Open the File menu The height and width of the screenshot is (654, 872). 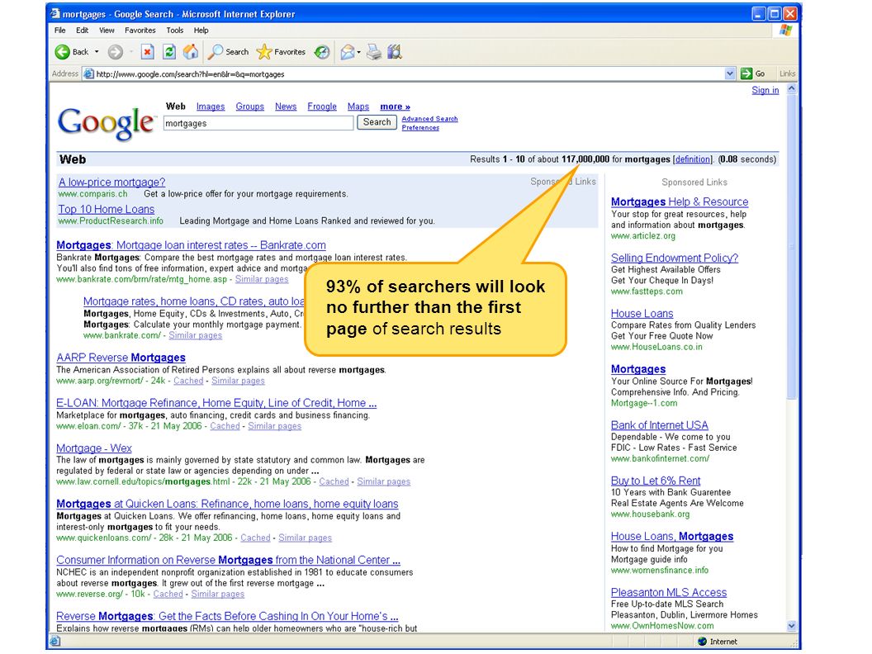coord(60,30)
